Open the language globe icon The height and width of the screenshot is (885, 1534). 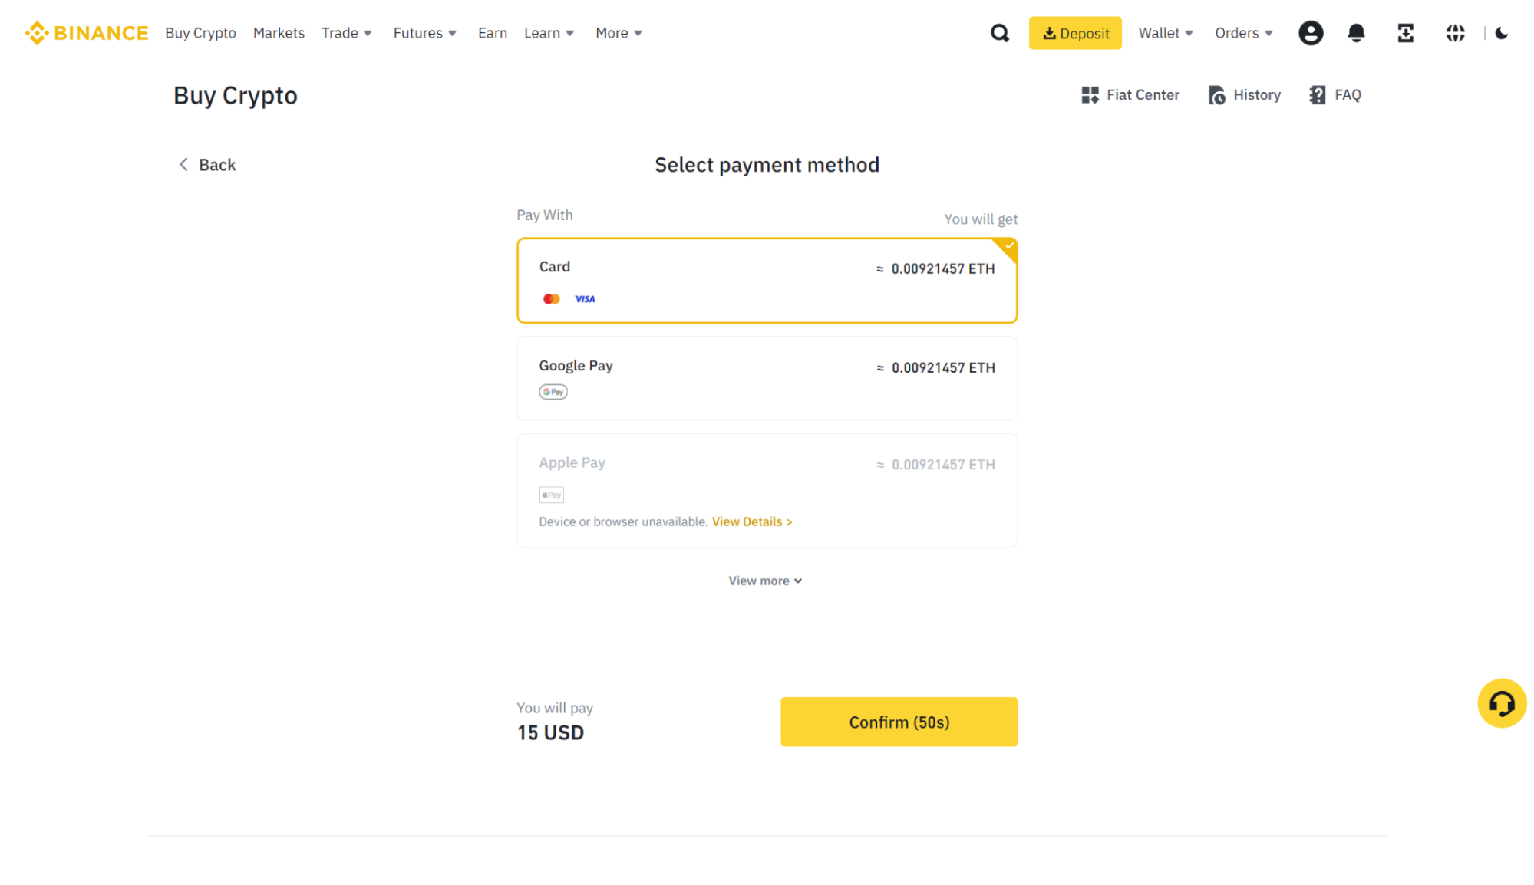[x=1455, y=33]
